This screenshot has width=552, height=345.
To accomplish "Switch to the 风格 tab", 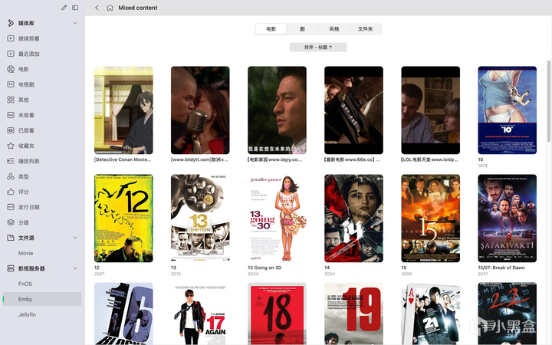I will (x=333, y=29).
